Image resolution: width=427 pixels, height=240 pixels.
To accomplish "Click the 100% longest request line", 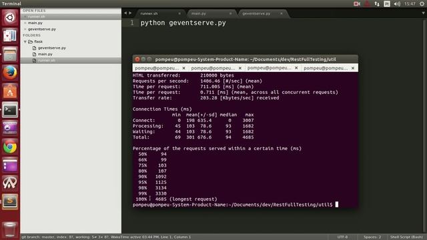I will click(x=176, y=199).
